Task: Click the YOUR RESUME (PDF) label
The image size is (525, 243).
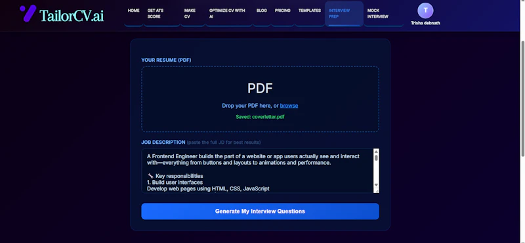Action: tap(166, 60)
